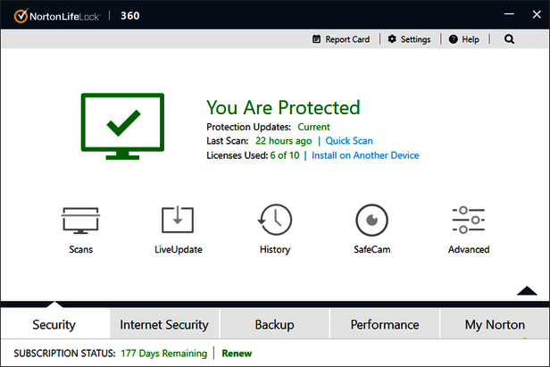The width and height of the screenshot is (550, 367).
Task: Open Advanced settings sliders icon
Action: (468, 221)
